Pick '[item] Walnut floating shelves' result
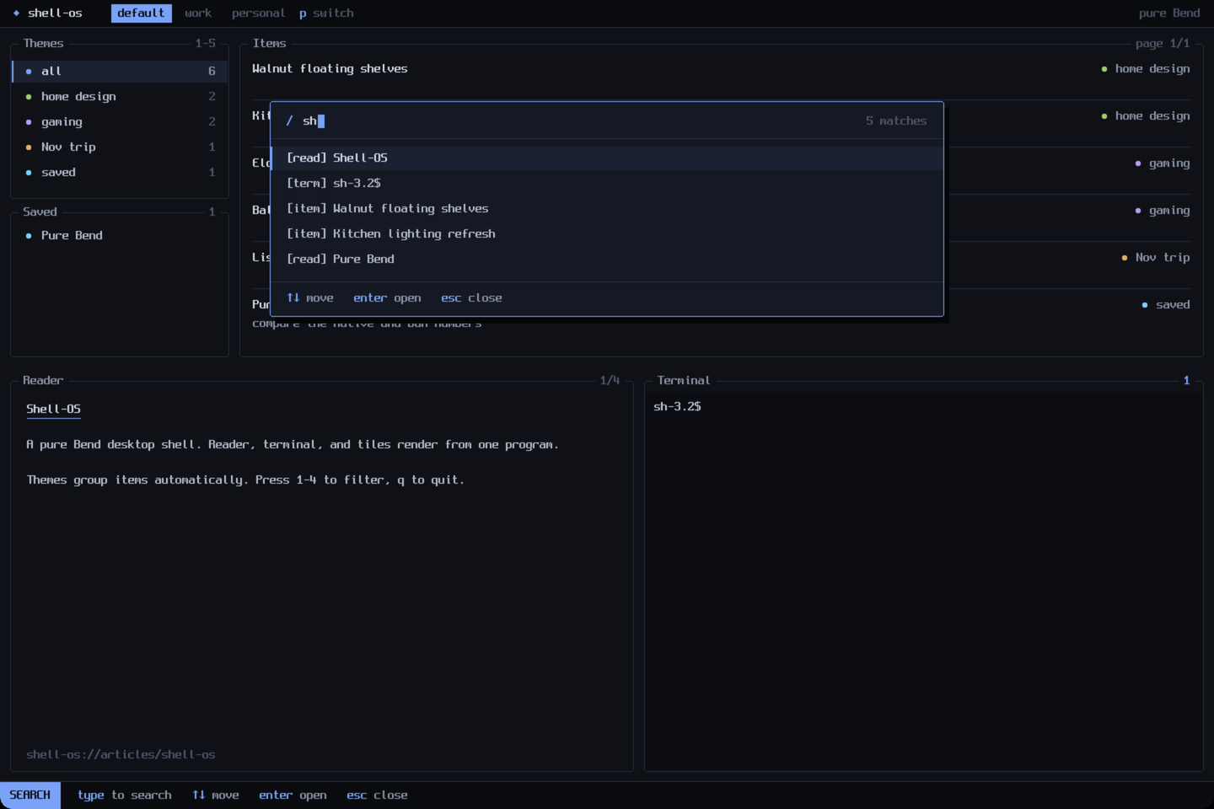The image size is (1214, 809). pyautogui.click(x=606, y=208)
